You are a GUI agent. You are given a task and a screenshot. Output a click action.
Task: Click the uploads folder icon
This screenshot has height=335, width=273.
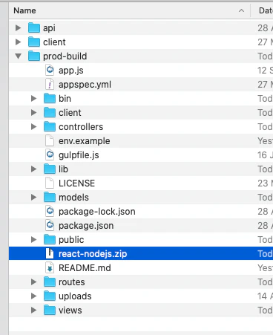(50, 296)
